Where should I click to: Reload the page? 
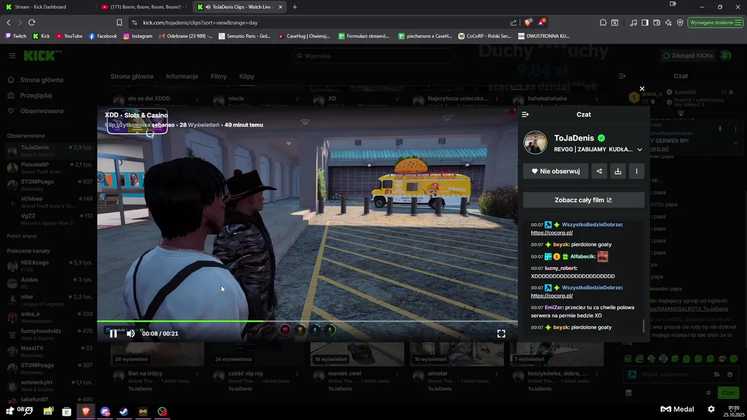(x=32, y=22)
